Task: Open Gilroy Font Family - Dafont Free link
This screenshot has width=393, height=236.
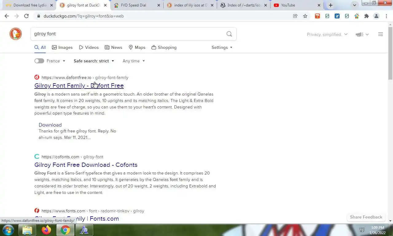Action: click(79, 85)
